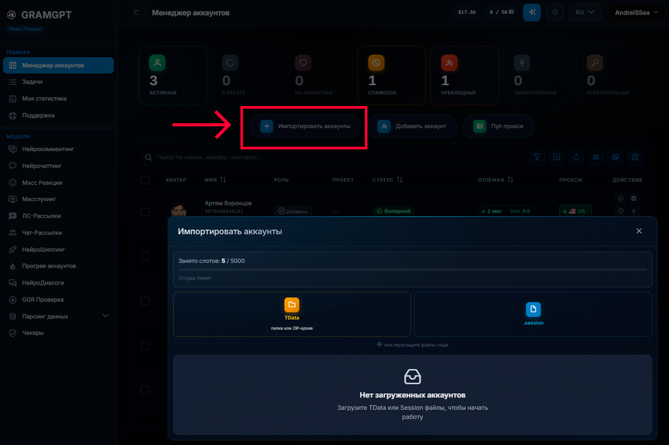The image size is (669, 445).
Task: Open table settings sliders icon
Action: tap(596, 157)
